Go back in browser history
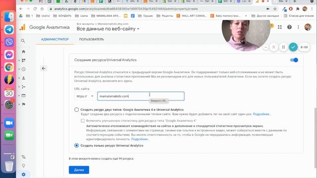317x178 pixels. pos(21,9)
